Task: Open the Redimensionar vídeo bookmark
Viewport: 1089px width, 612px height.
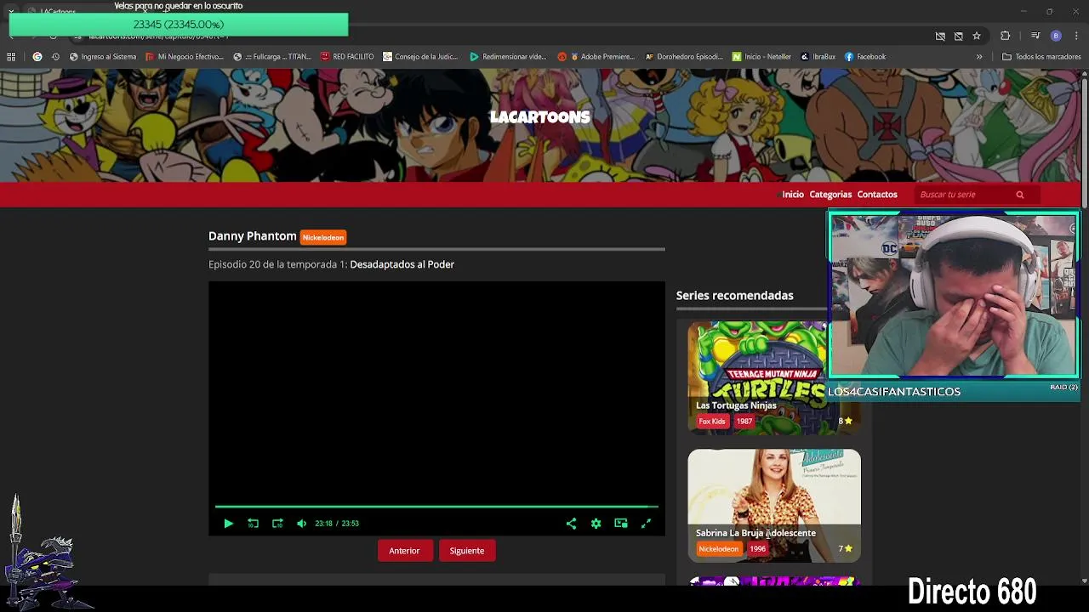Action: tap(508, 57)
